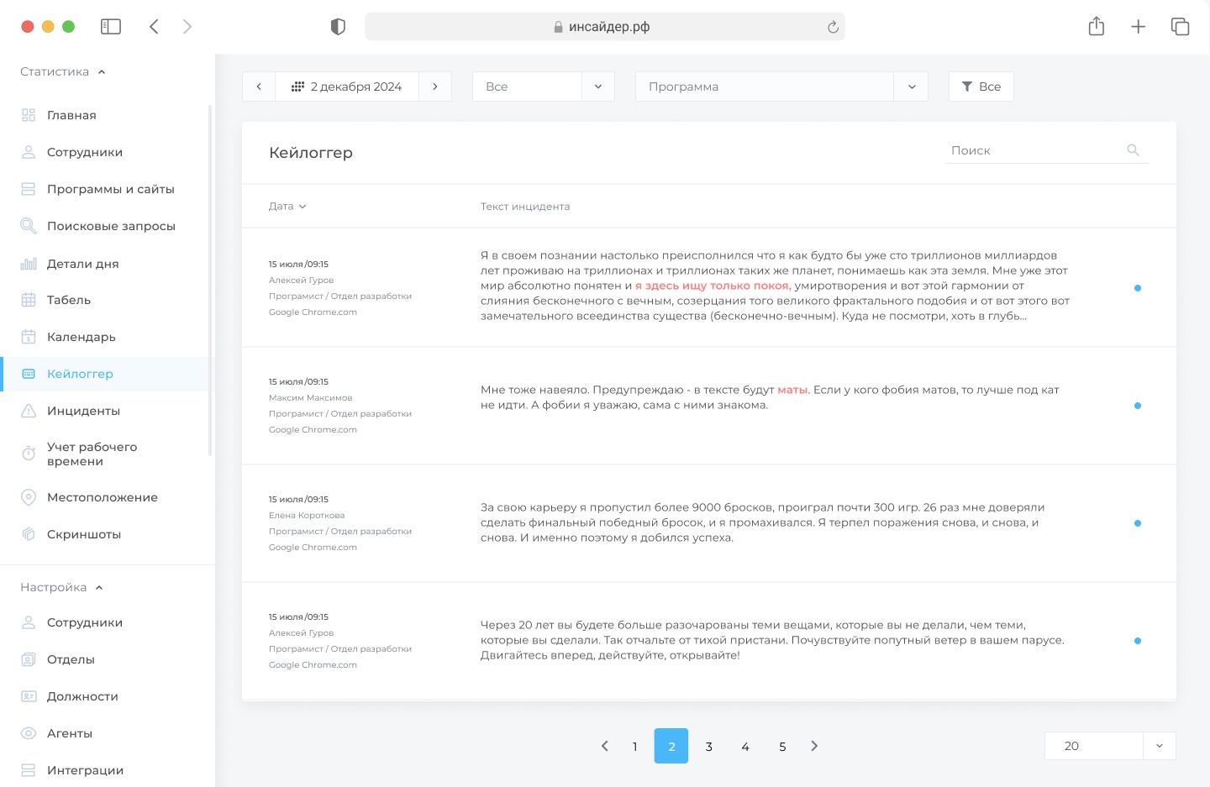1210x787 pixels.
Task: Click highlighted word 'маты'
Action: pos(793,390)
